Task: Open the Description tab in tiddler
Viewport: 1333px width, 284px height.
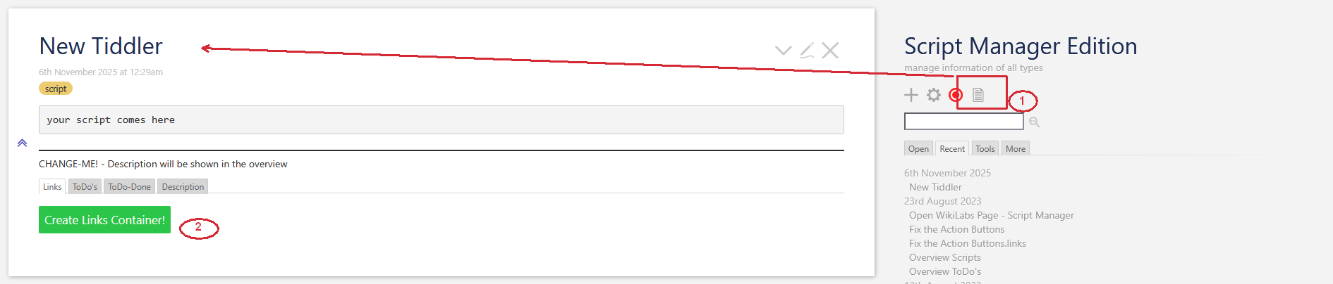Action: pyautogui.click(x=183, y=187)
